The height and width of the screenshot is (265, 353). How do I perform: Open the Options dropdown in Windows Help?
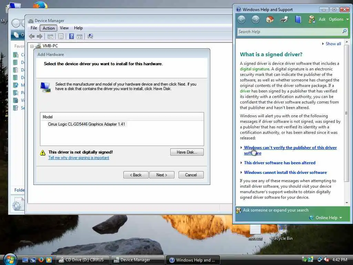click(339, 19)
